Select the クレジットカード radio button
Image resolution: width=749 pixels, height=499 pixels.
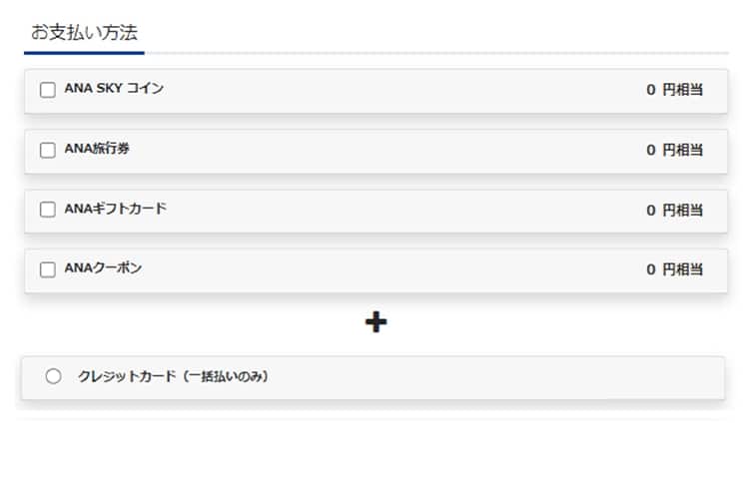click(54, 376)
